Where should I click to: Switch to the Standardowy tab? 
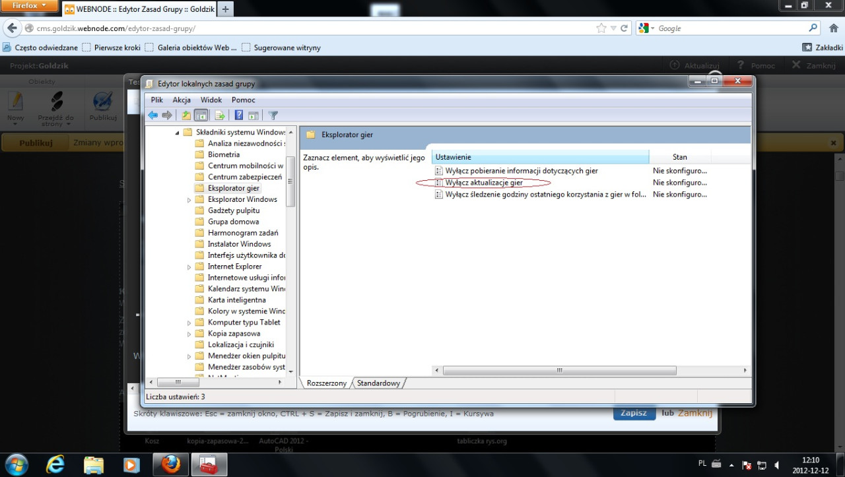pyautogui.click(x=378, y=383)
